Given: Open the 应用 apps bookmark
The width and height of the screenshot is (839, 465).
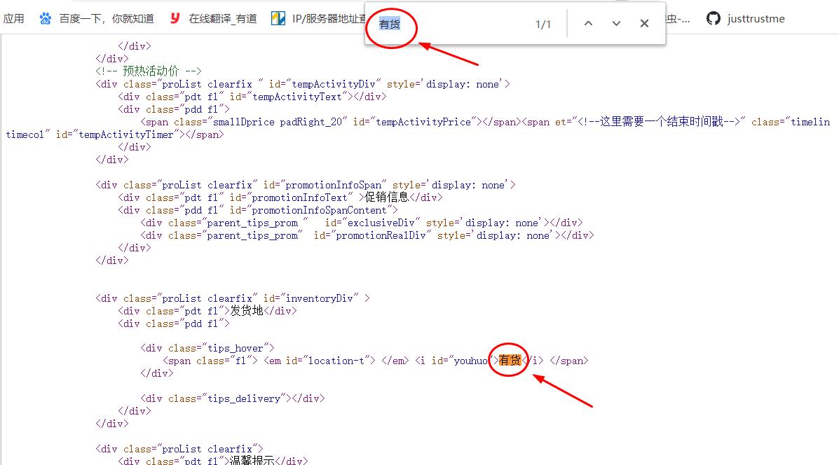Looking at the screenshot, I should coord(13,19).
